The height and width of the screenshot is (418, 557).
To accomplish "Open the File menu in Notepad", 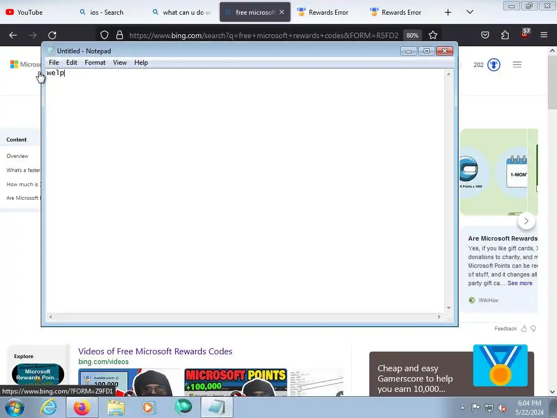I will tap(54, 63).
